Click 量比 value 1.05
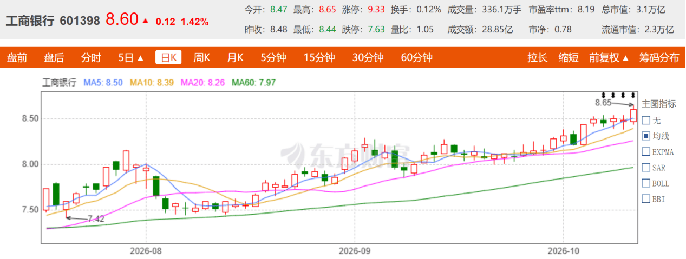Screen dimensions: 686x259 425,30
